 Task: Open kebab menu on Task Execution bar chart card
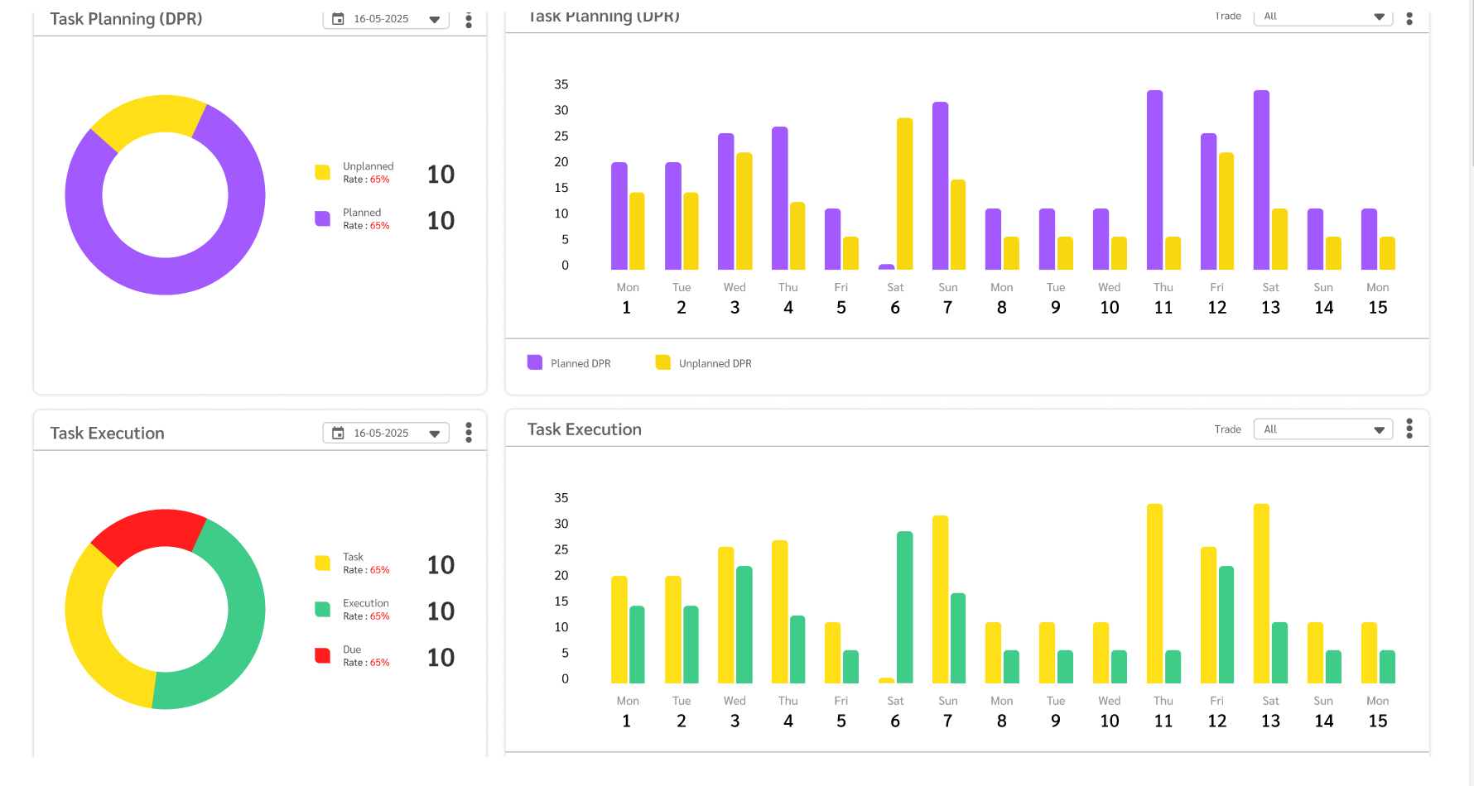pos(1409,429)
